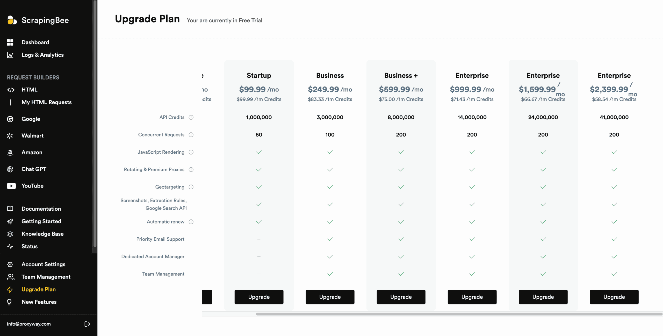The height and width of the screenshot is (336, 663).
Task: Go to Logs & Analytics
Action: coord(42,55)
